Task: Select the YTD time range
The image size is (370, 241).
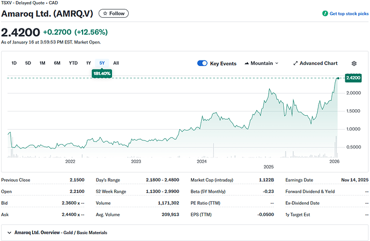Action: pyautogui.click(x=73, y=63)
